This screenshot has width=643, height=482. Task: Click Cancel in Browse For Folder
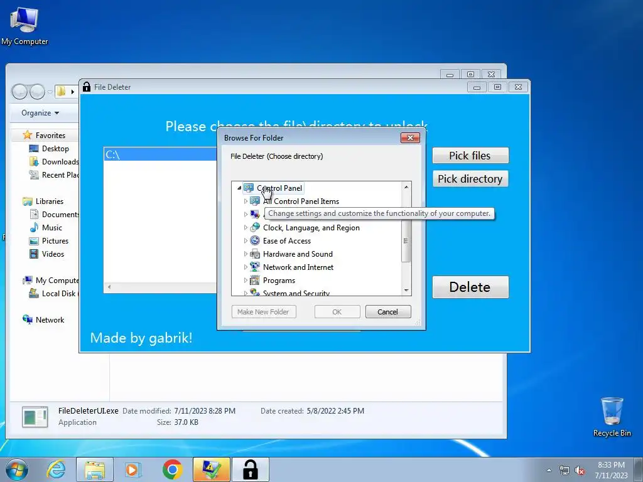coord(388,312)
